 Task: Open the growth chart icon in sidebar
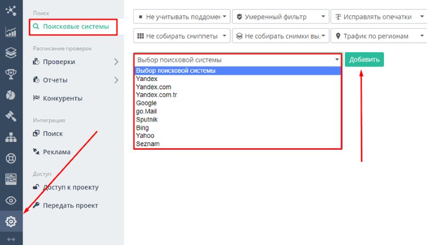click(x=11, y=32)
